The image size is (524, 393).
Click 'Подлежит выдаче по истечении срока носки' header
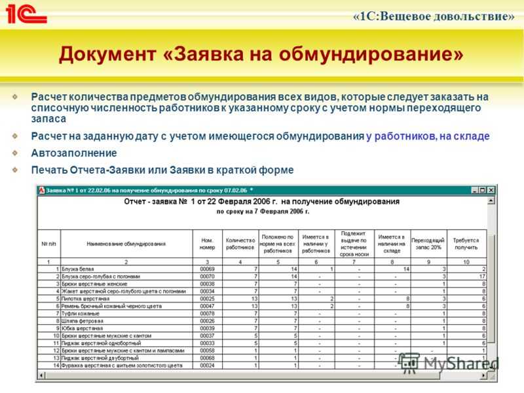354,244
